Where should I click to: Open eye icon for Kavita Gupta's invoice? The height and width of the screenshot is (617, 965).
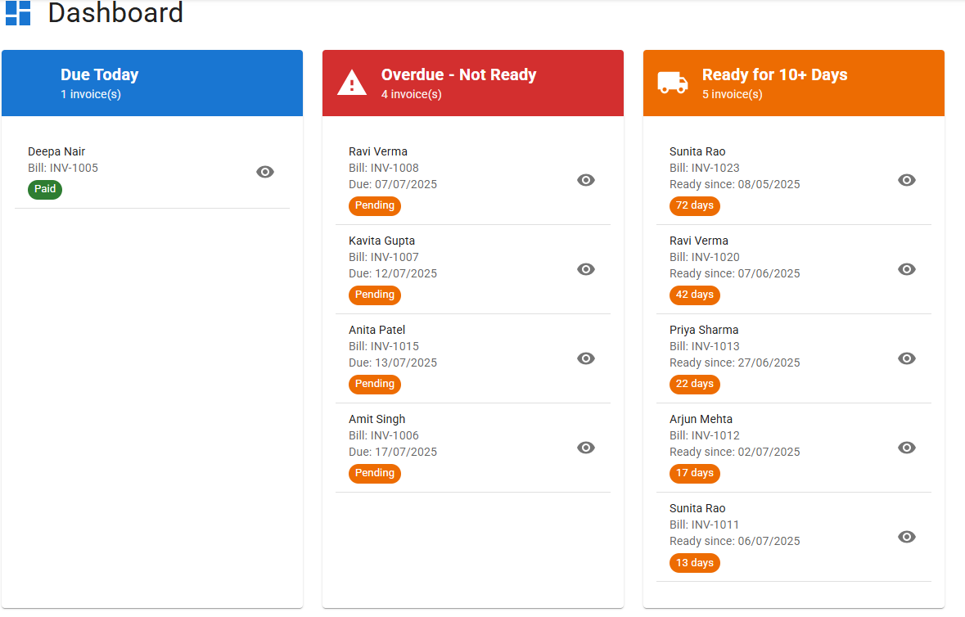[586, 269]
